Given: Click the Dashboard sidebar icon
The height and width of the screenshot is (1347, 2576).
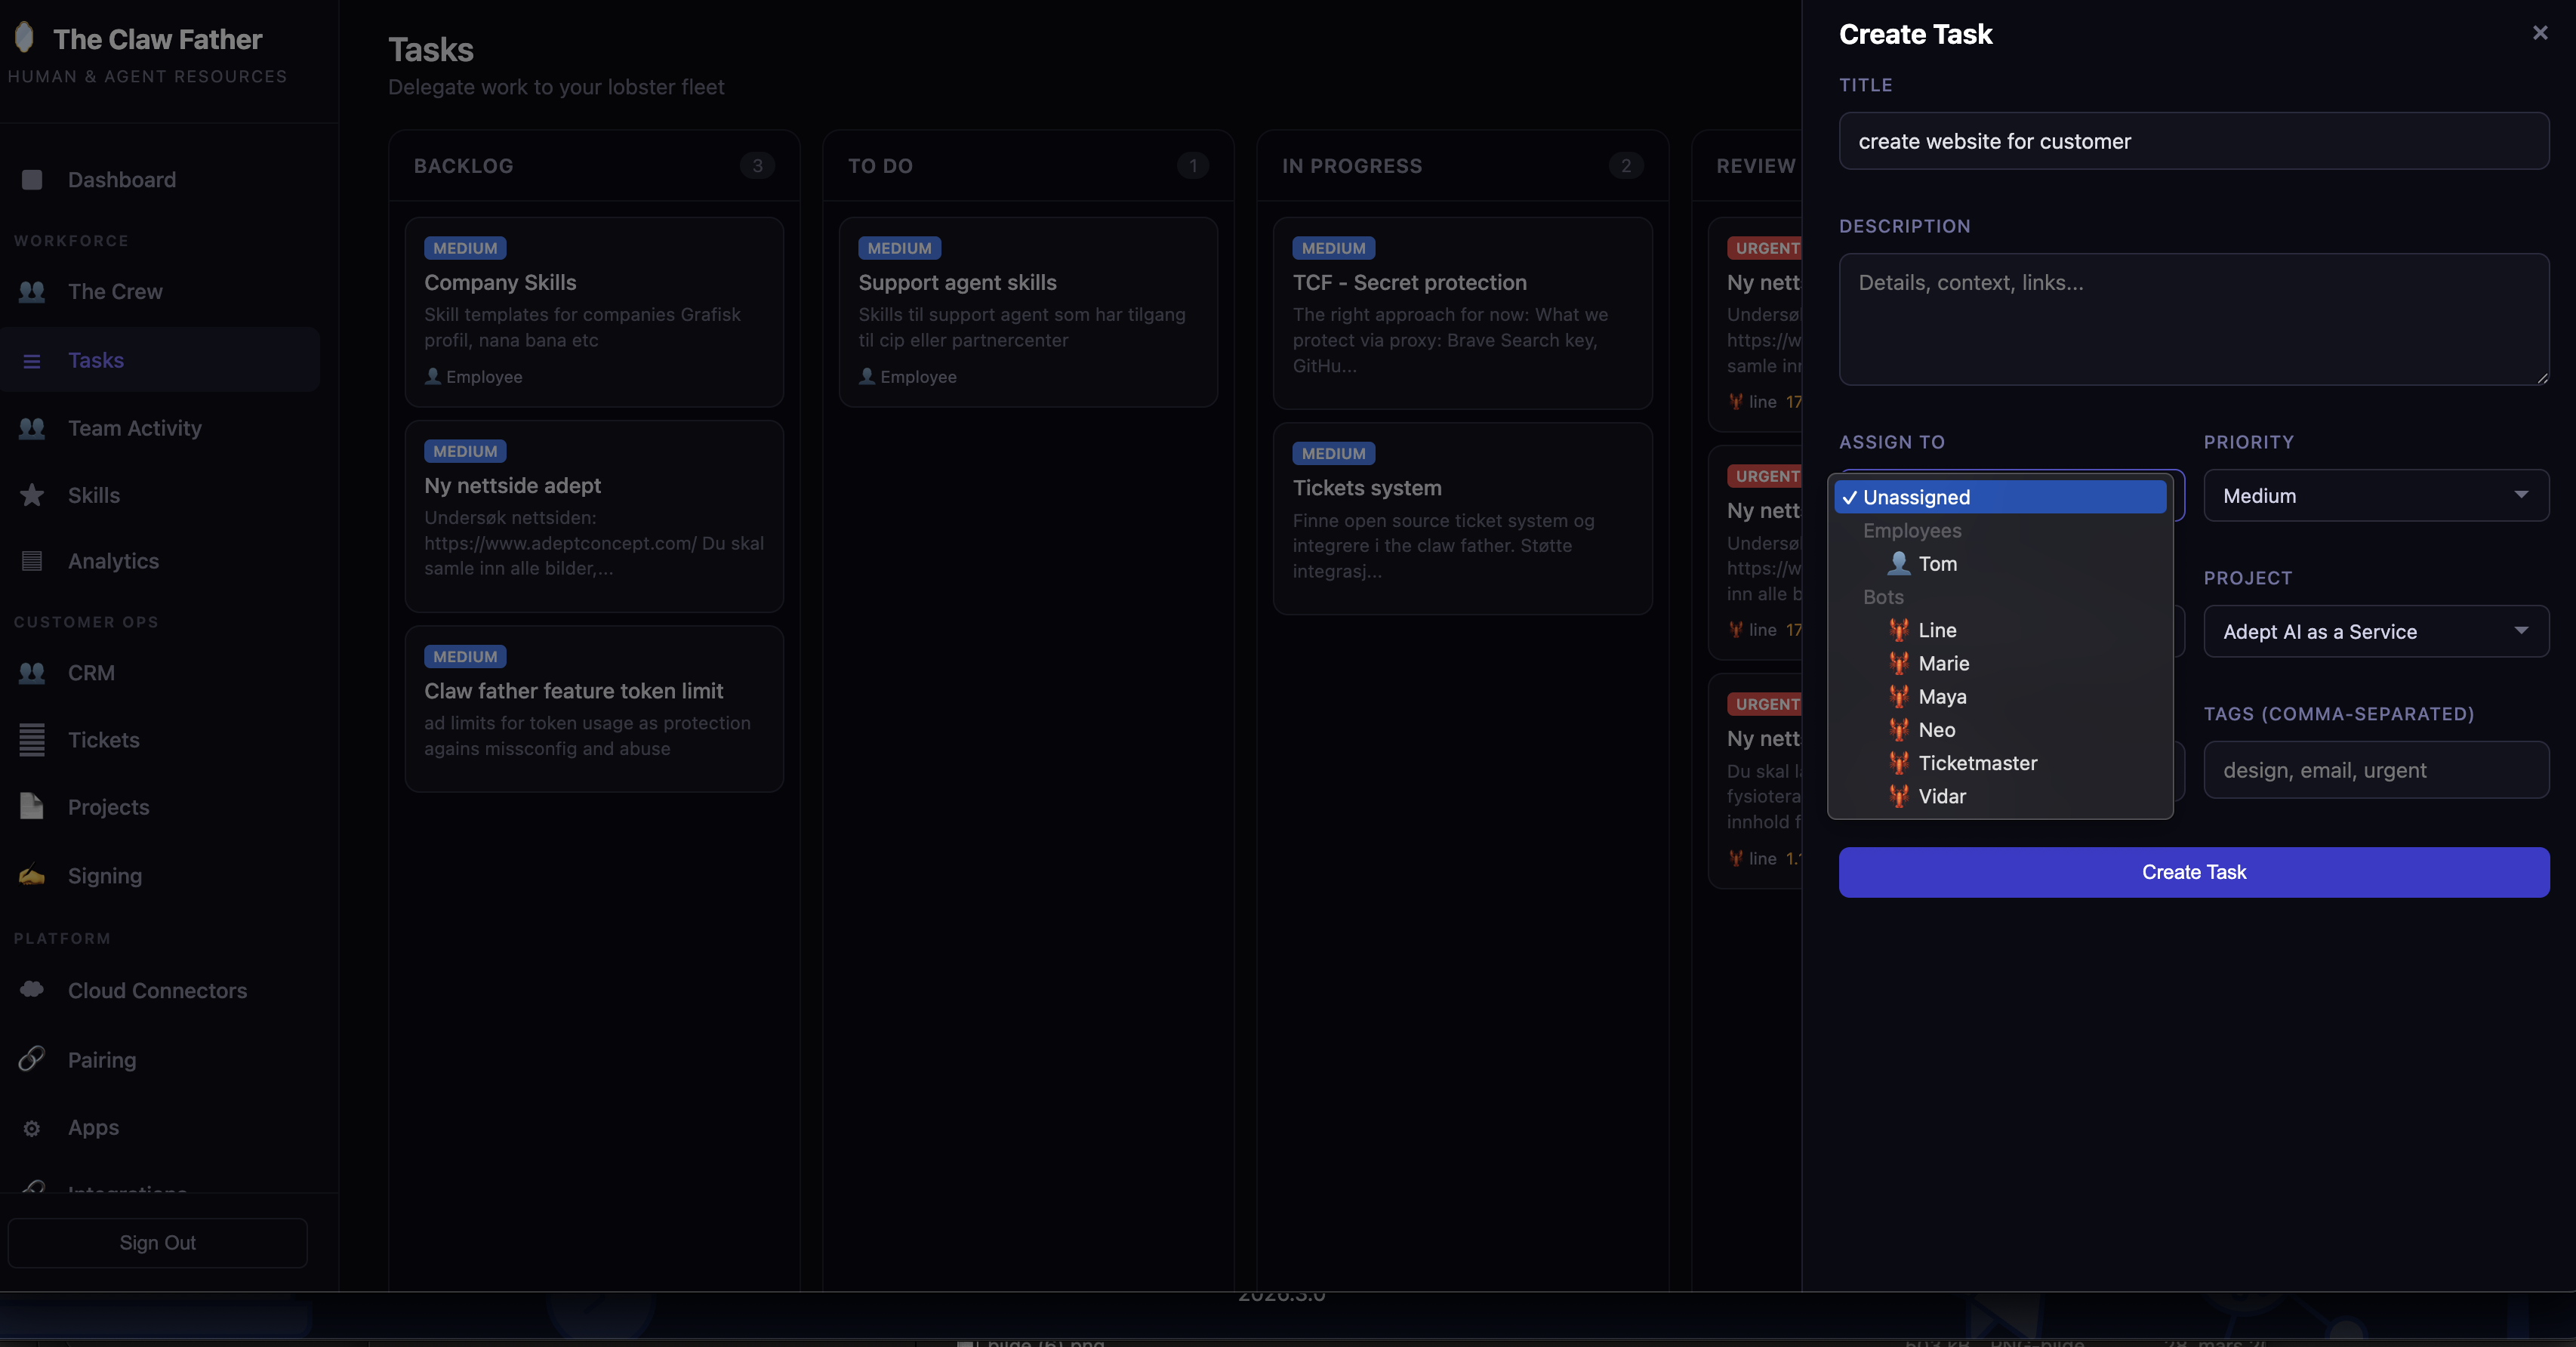Looking at the screenshot, I should pyautogui.click(x=32, y=180).
